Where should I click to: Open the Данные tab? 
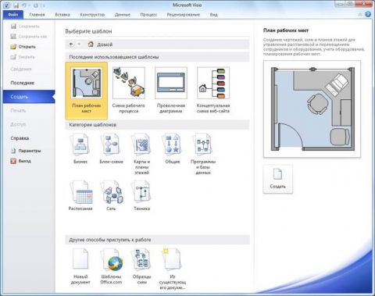pos(123,15)
